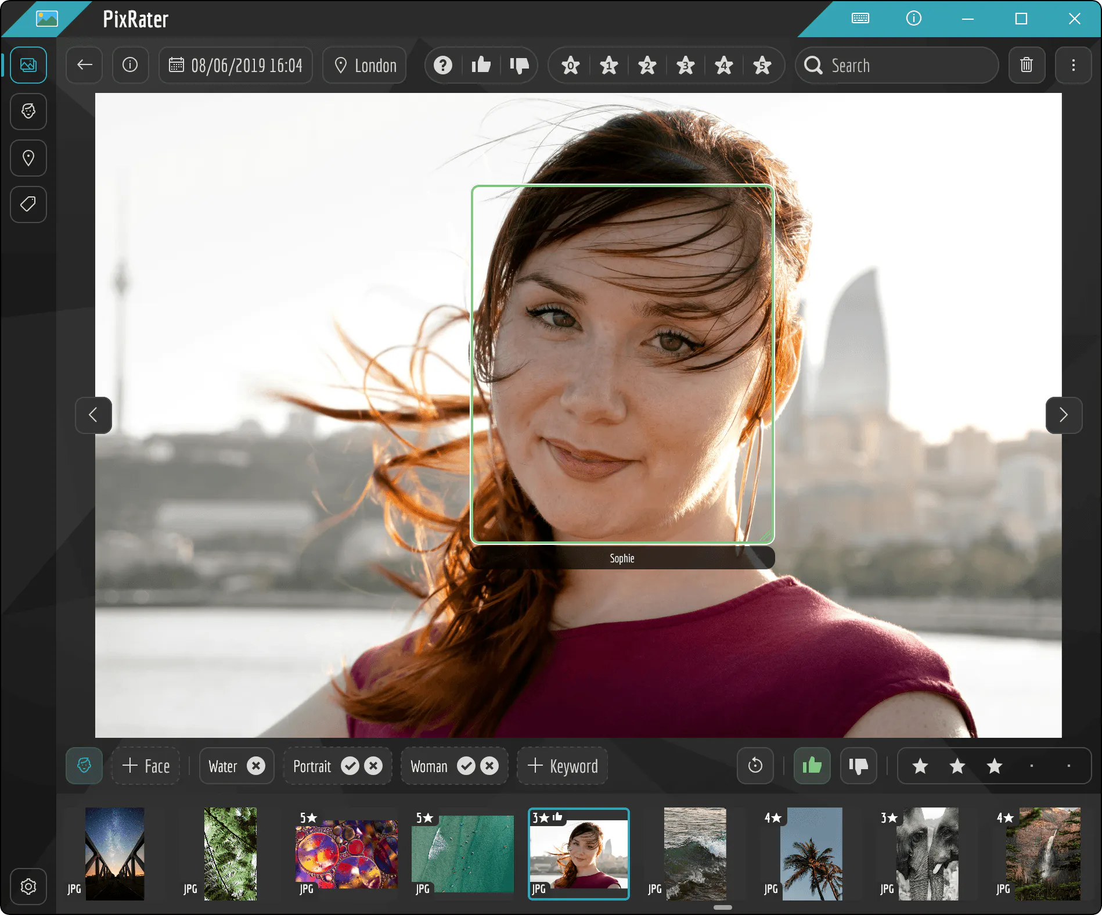The width and height of the screenshot is (1102, 915).
Task: Reject the Woman keyword suggestion
Action: tap(489, 766)
